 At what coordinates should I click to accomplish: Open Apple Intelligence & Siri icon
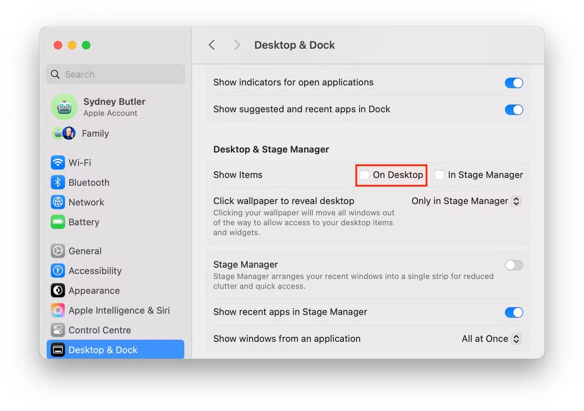pos(58,310)
